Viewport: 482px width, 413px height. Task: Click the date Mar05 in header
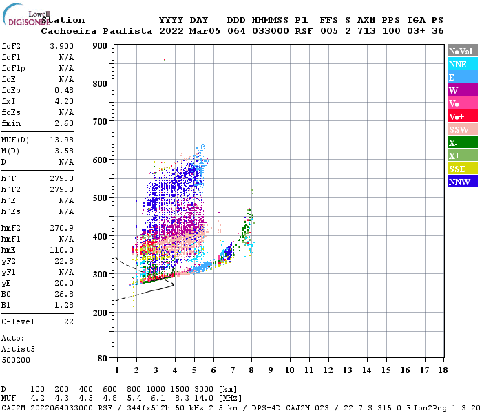205,31
